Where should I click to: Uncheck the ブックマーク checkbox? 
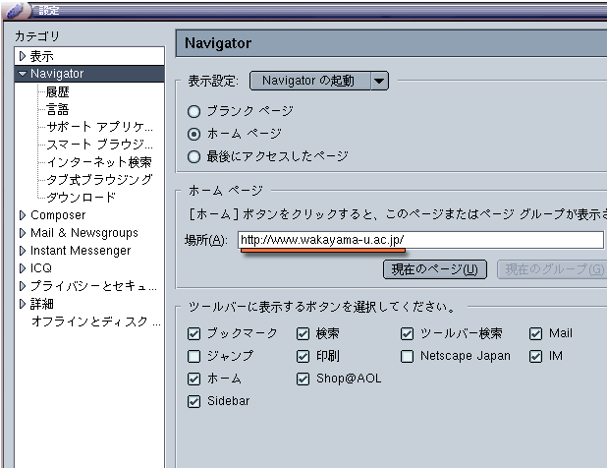[x=193, y=333]
